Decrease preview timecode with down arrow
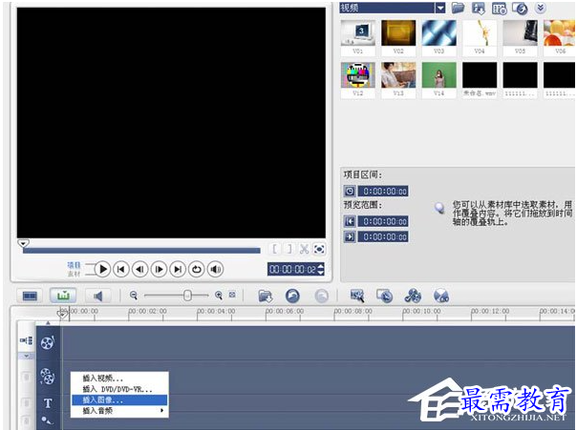The image size is (577, 430). pos(321,273)
